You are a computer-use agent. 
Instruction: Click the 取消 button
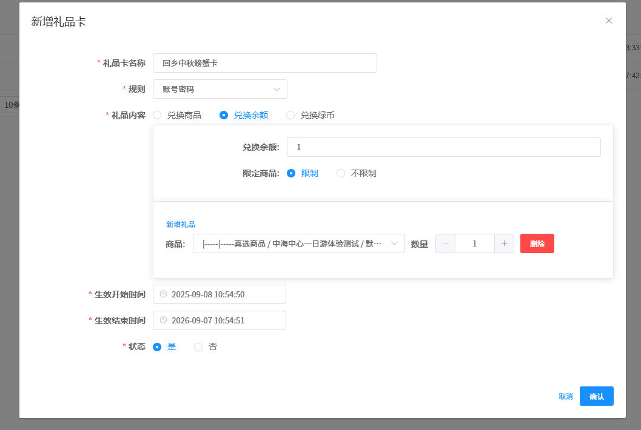tap(565, 396)
